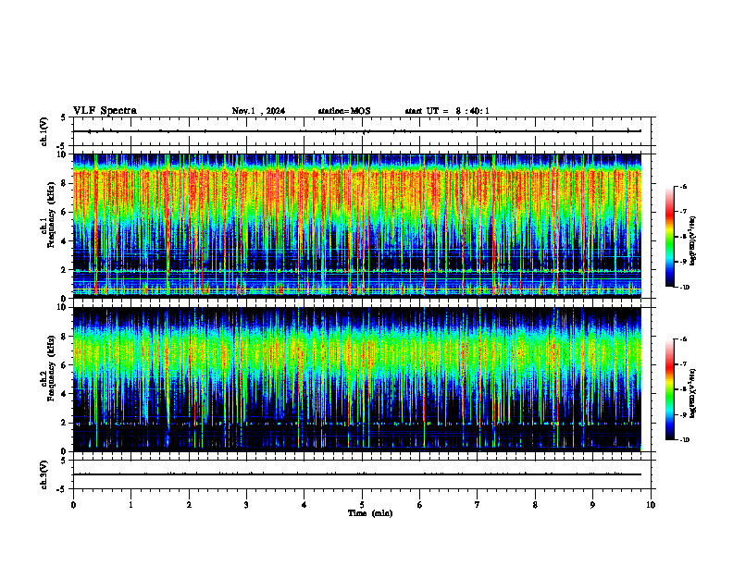Click the 'station=MOS' label
The height and width of the screenshot is (566, 733).
coord(344,111)
